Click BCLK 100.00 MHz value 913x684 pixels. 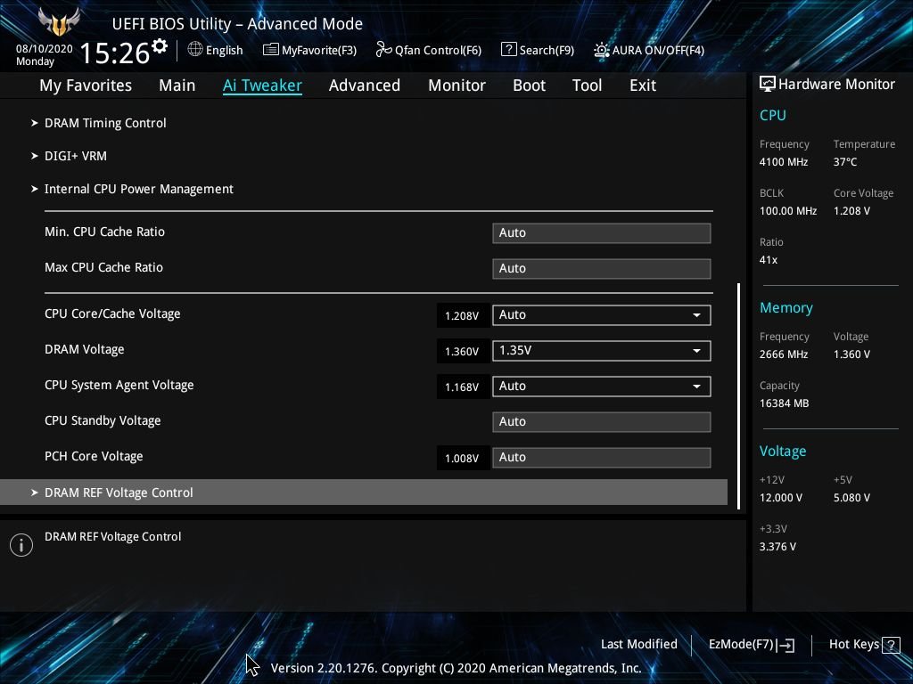tap(788, 211)
